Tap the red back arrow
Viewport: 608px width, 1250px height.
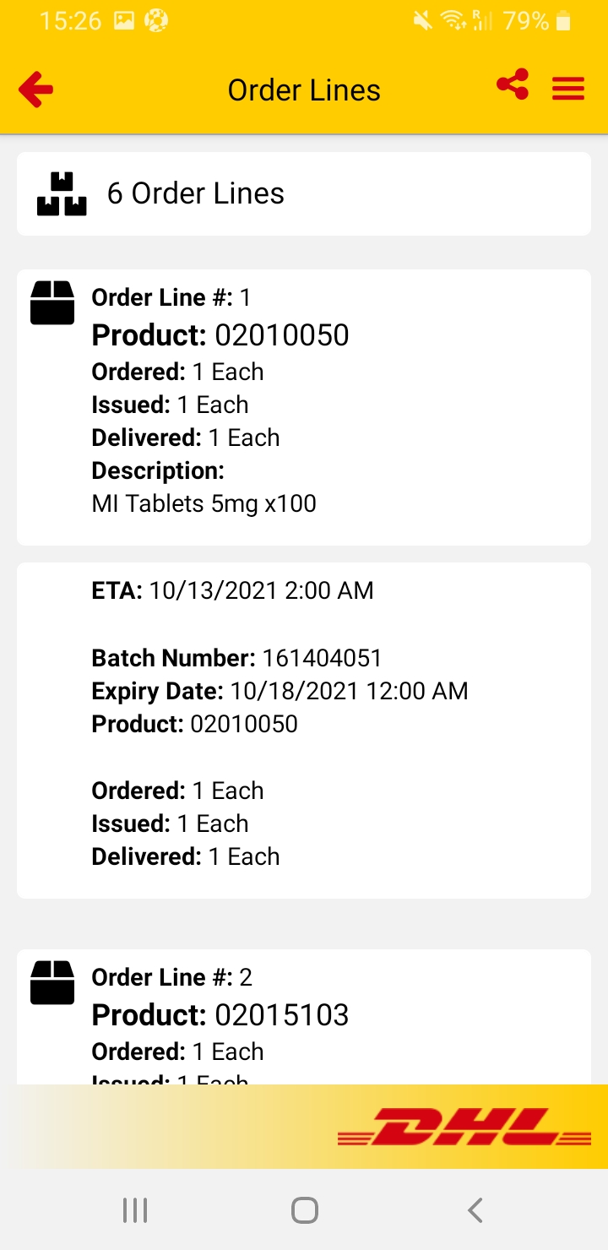coord(36,90)
